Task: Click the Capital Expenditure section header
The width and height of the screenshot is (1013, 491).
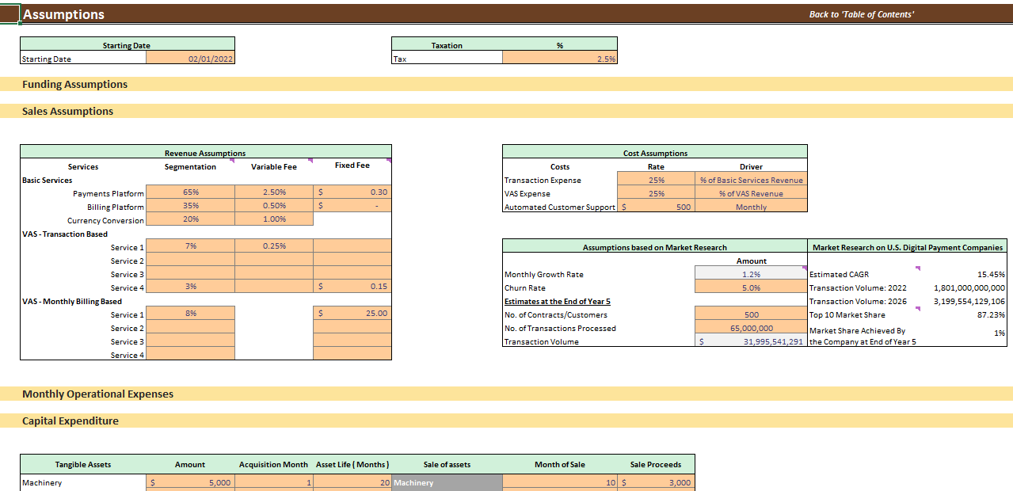Action: (70, 421)
